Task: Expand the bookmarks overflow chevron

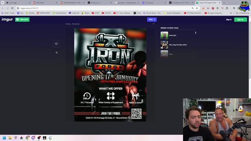Action: point(231,13)
